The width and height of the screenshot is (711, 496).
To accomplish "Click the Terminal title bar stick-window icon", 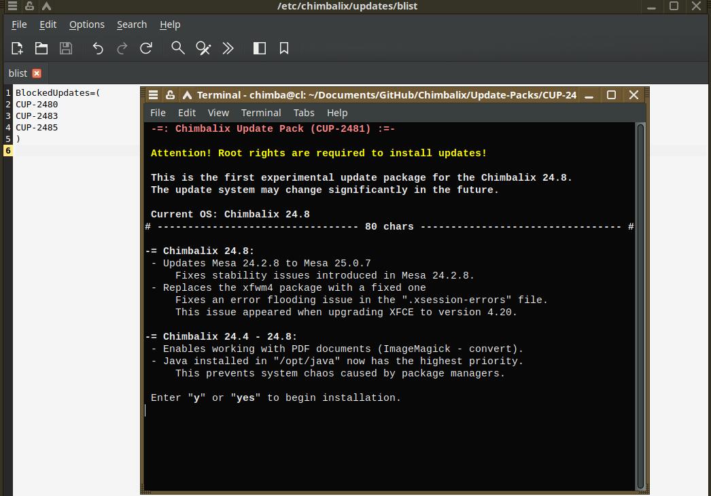I will [x=170, y=94].
